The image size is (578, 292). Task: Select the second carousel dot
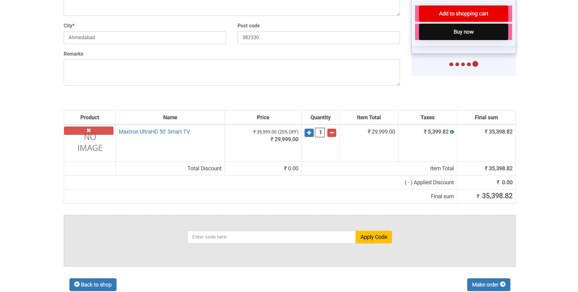pyautogui.click(x=457, y=64)
